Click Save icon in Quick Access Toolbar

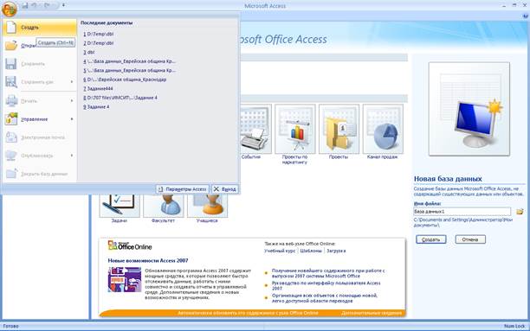tap(25, 6)
